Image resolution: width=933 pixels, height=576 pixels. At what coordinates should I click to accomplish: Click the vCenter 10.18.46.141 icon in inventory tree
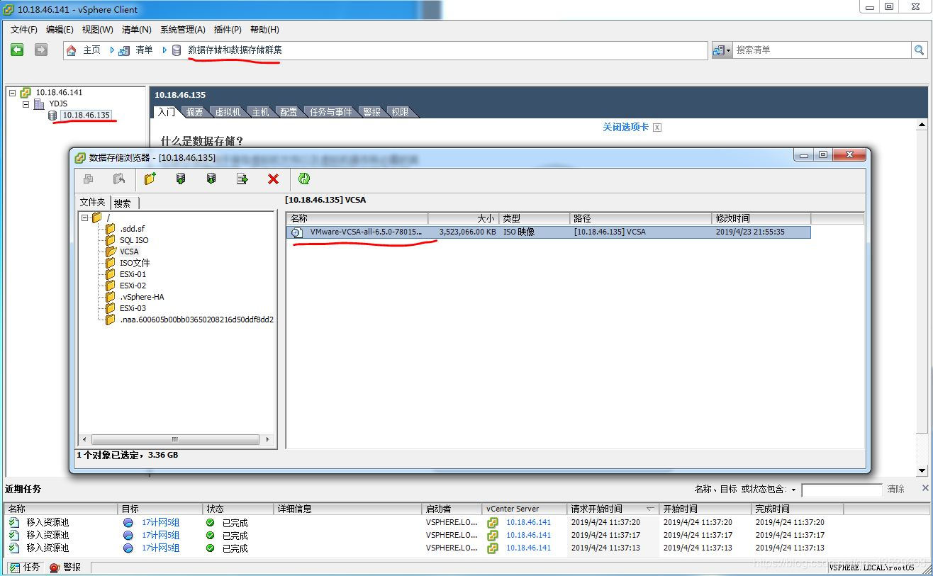[x=26, y=92]
